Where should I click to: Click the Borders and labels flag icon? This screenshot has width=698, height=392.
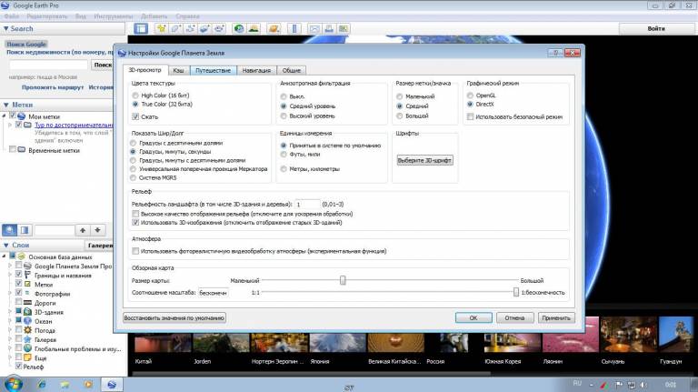(x=27, y=275)
